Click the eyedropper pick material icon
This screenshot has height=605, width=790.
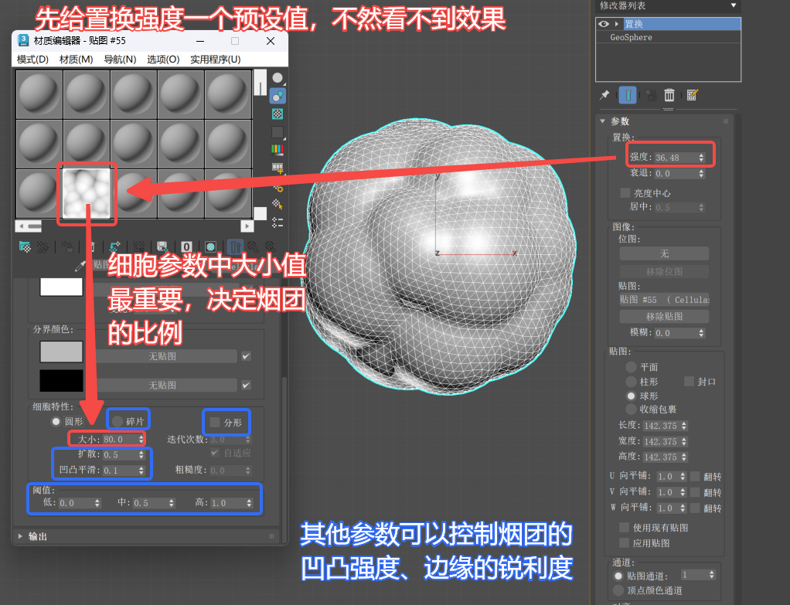pos(79,265)
